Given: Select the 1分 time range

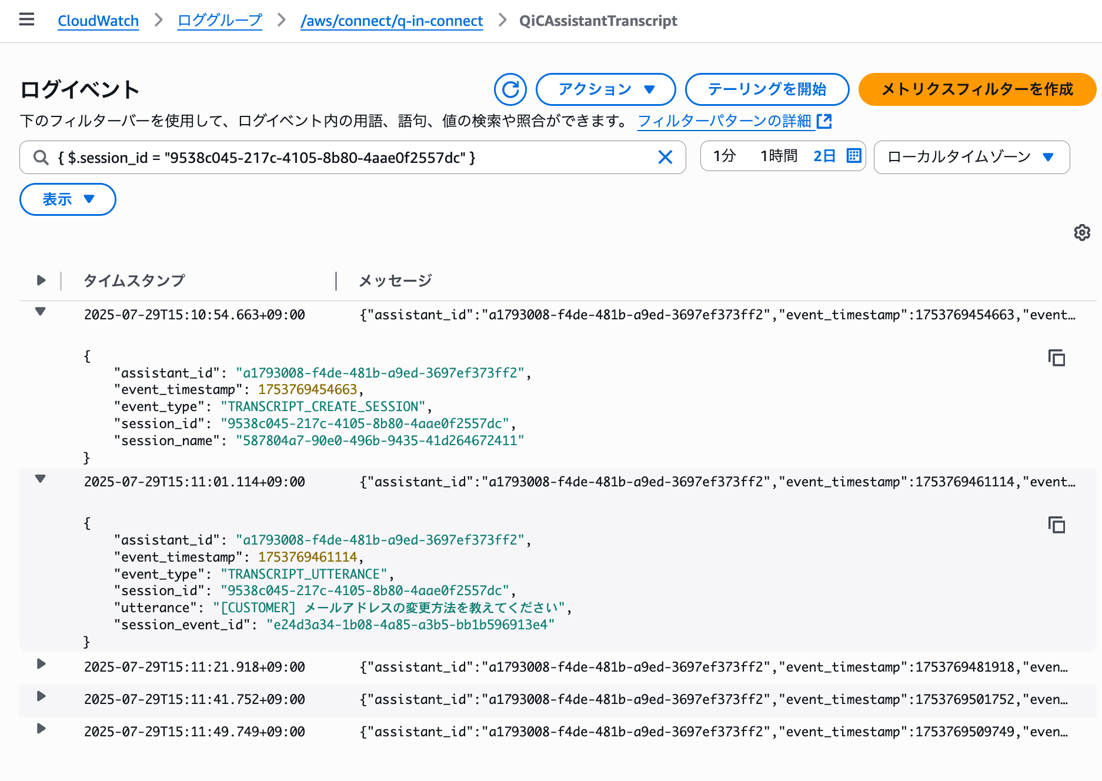Looking at the screenshot, I should (x=724, y=156).
